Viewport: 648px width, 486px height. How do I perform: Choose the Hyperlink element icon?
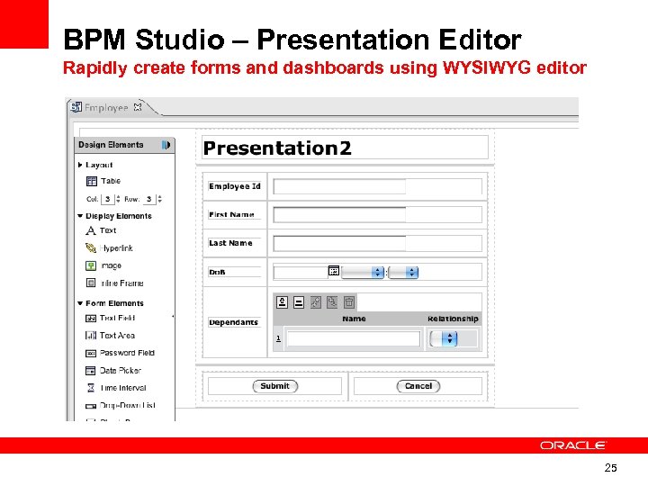[x=91, y=248]
